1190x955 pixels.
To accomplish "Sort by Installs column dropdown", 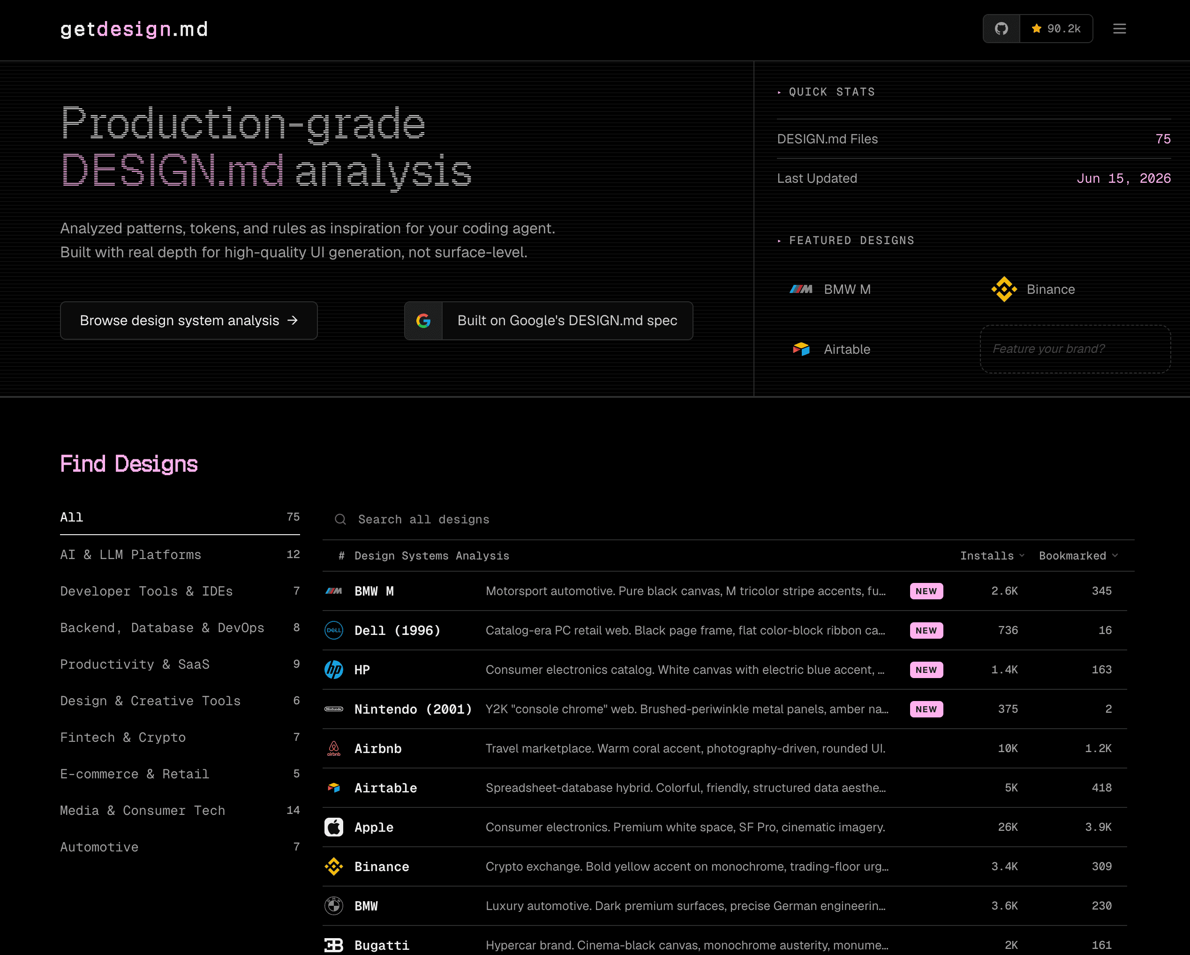I will (992, 556).
